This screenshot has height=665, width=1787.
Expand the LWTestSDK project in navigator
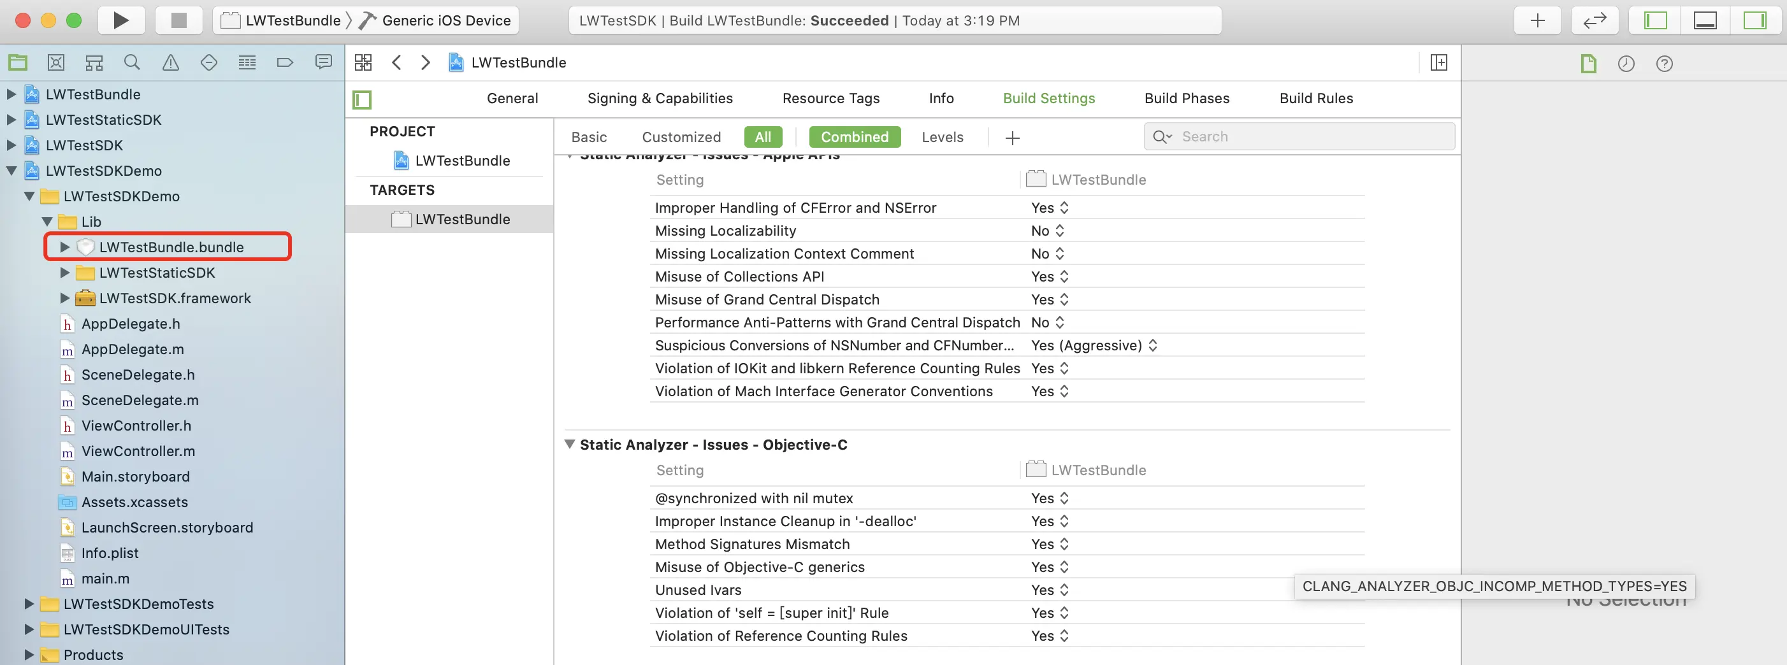pyautogui.click(x=11, y=146)
